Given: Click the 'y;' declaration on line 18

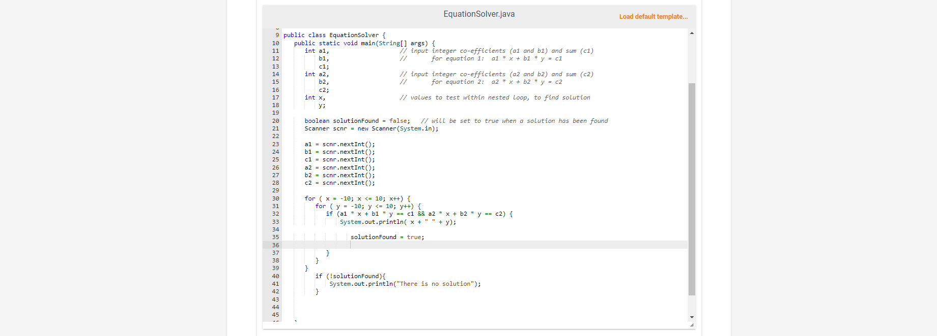Looking at the screenshot, I should pos(322,105).
